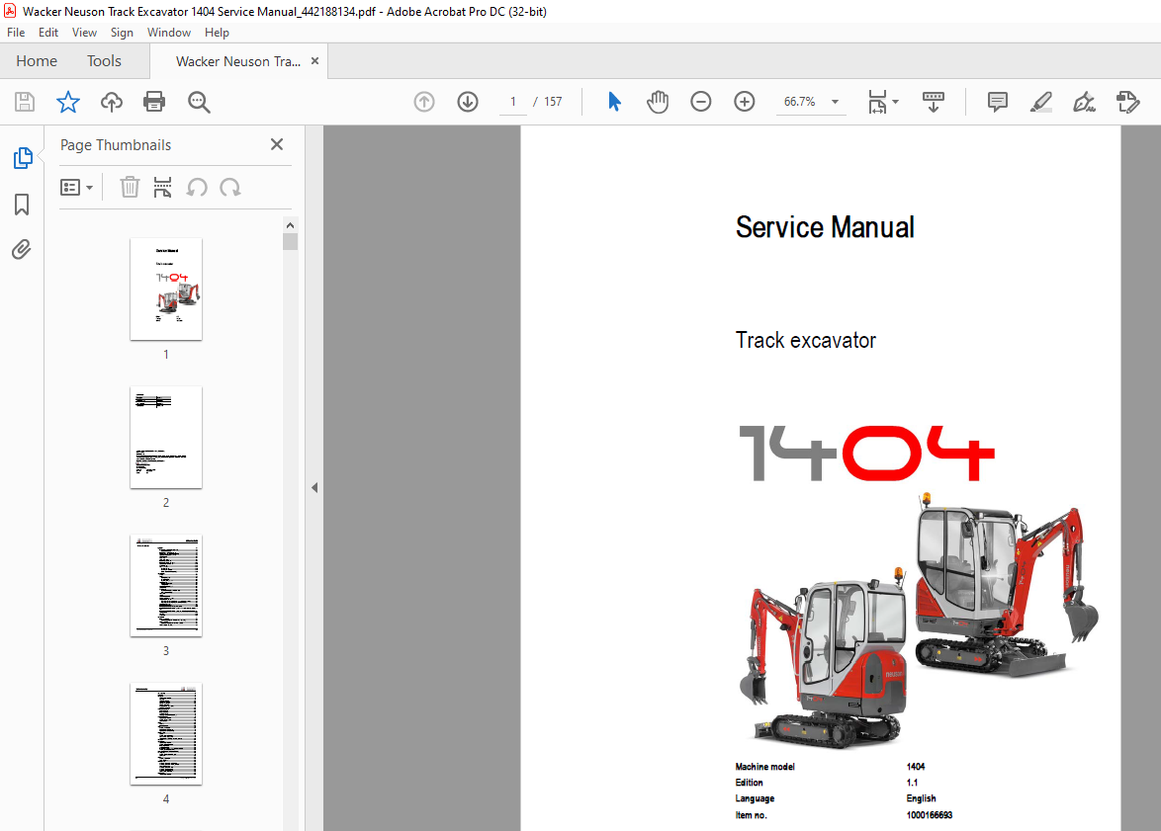Click the total pages count 157
This screenshot has width=1161, height=831.
(x=553, y=102)
